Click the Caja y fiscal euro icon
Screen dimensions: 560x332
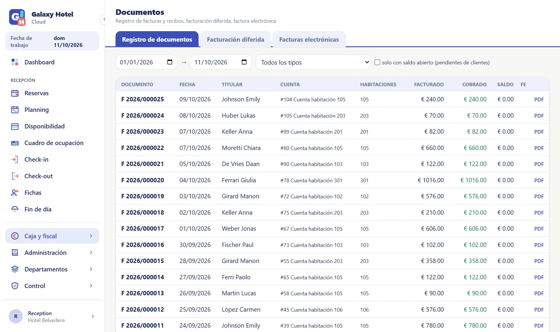(x=15, y=236)
